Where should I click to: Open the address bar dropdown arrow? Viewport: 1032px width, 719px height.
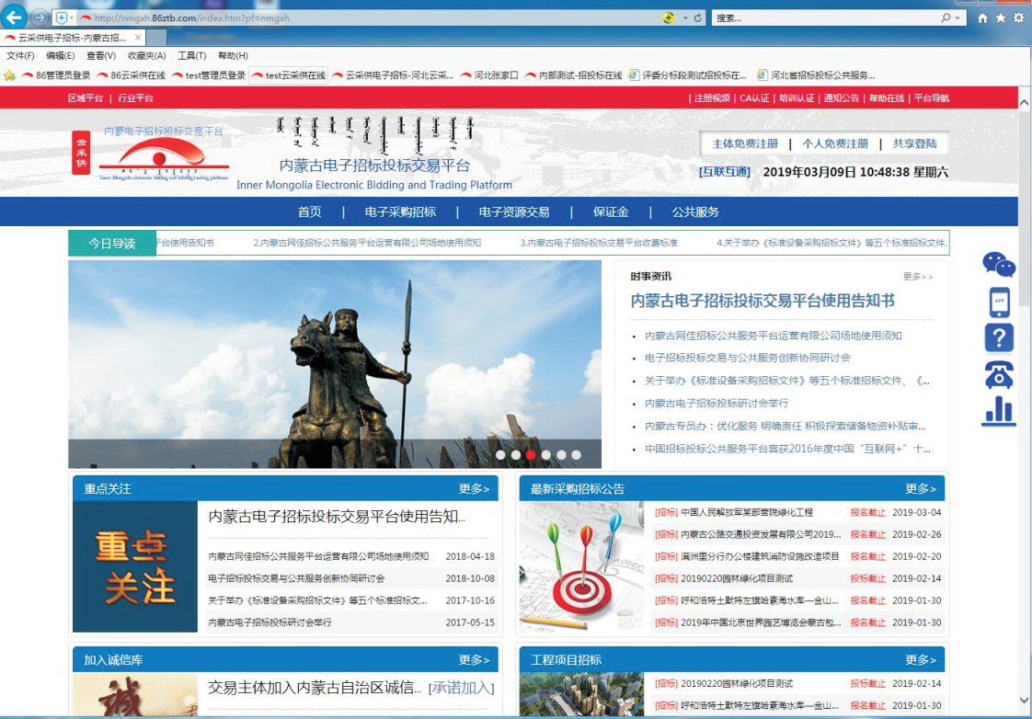click(x=685, y=17)
